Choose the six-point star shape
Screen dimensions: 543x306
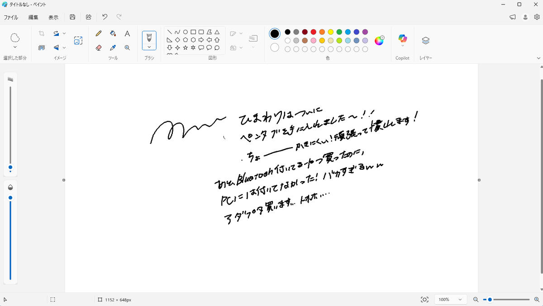[x=193, y=48]
